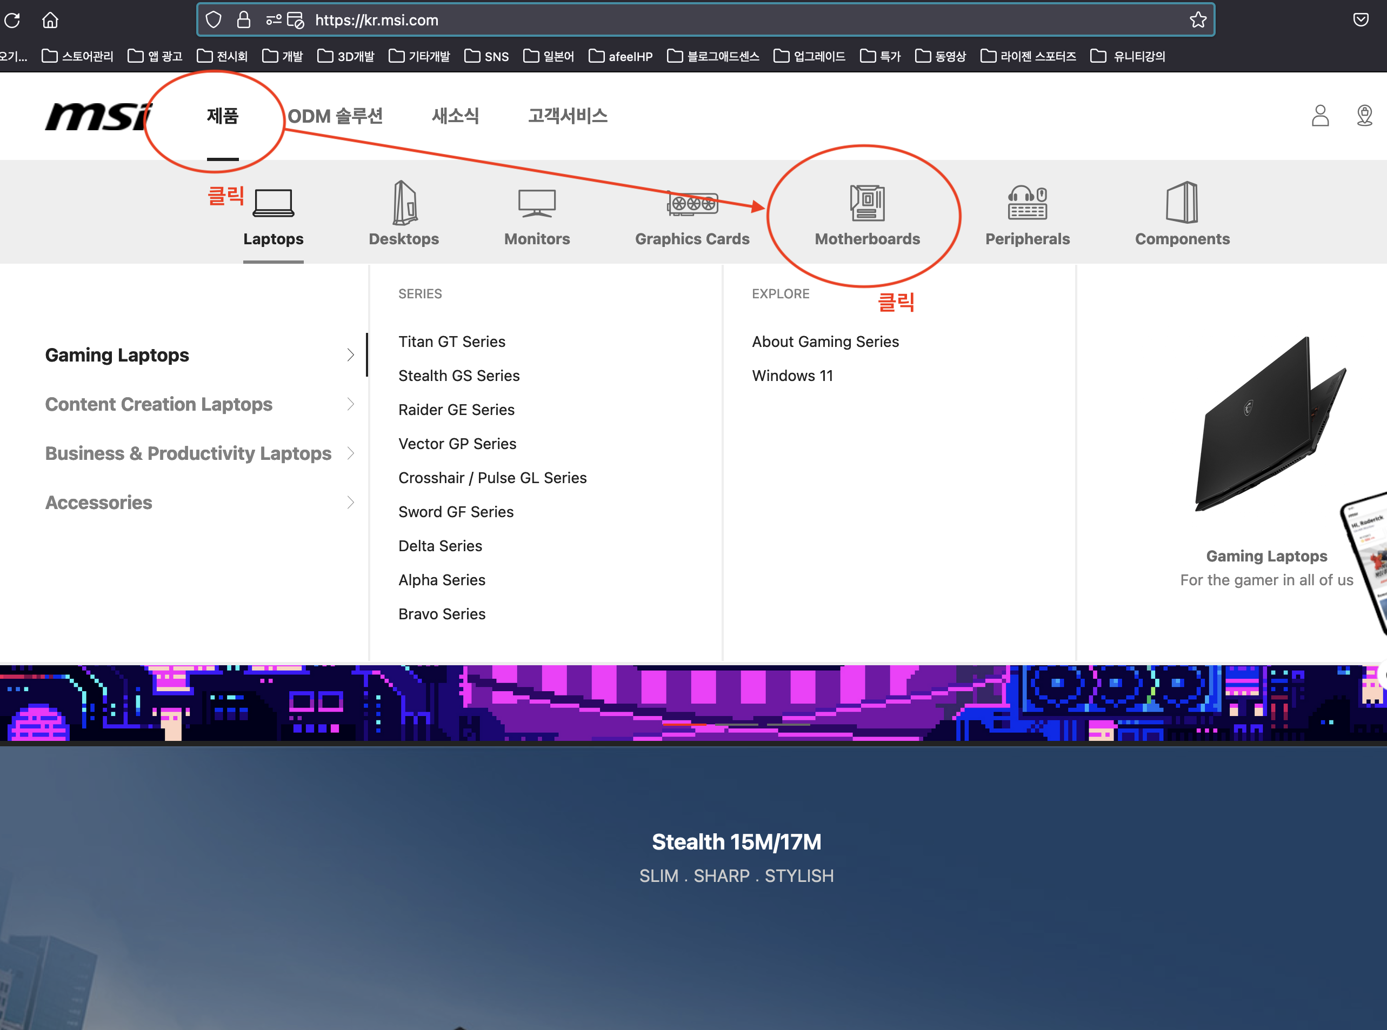Open the region location pin icon

1364,115
